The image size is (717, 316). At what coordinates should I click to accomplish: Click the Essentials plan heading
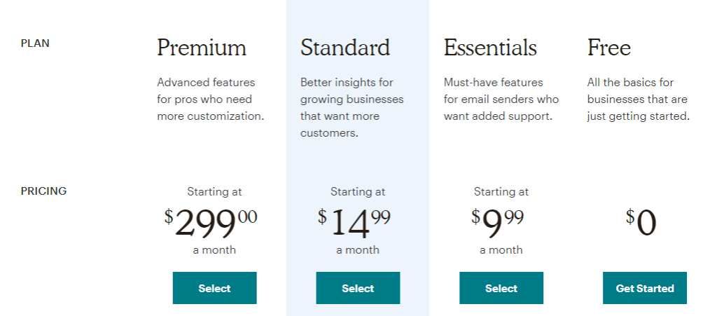click(x=490, y=48)
